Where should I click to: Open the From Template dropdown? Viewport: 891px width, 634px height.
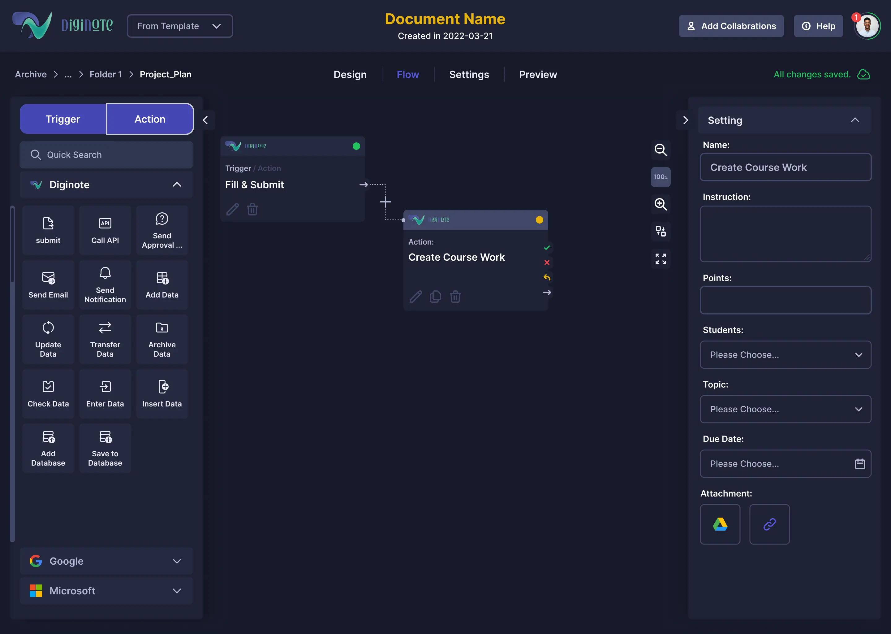pyautogui.click(x=180, y=26)
